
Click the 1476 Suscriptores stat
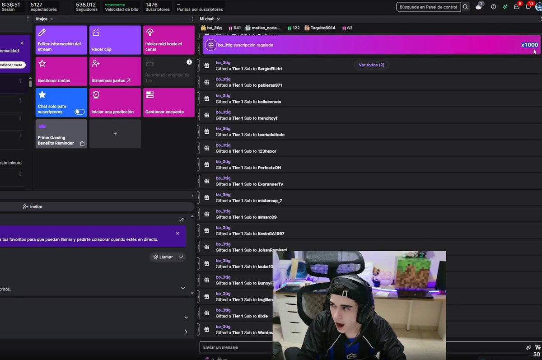point(158,7)
